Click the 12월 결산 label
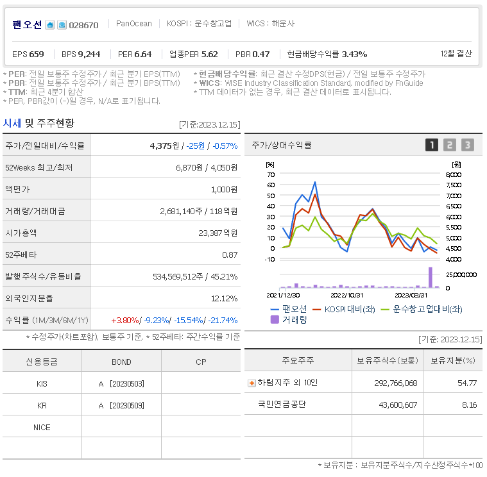487x477 pixels. [x=456, y=53]
